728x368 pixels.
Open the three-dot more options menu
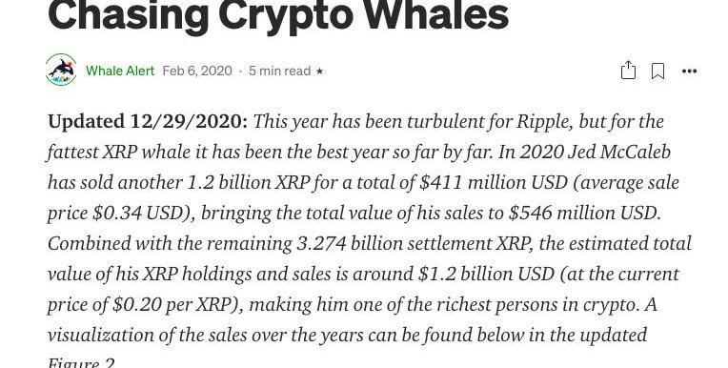coord(689,72)
